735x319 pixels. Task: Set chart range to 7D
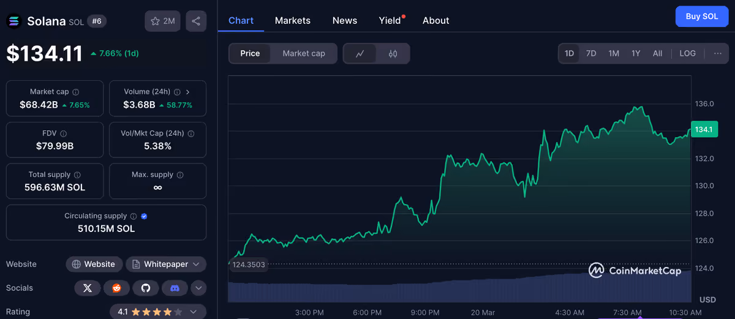[x=591, y=53]
